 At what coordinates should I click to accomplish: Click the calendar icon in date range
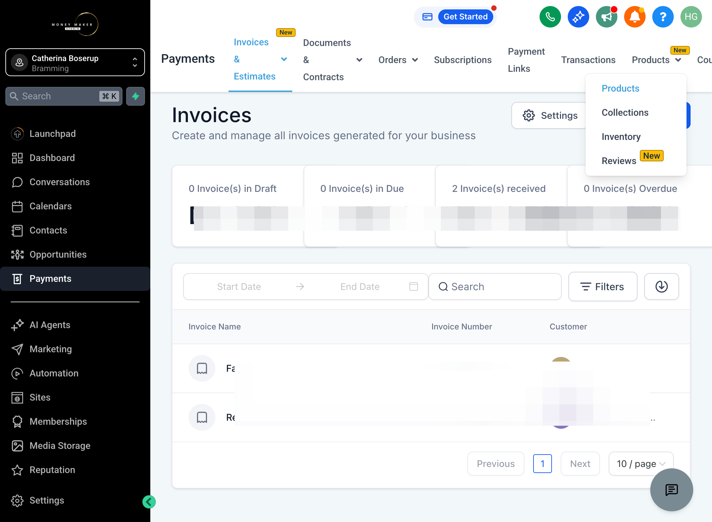(x=414, y=286)
